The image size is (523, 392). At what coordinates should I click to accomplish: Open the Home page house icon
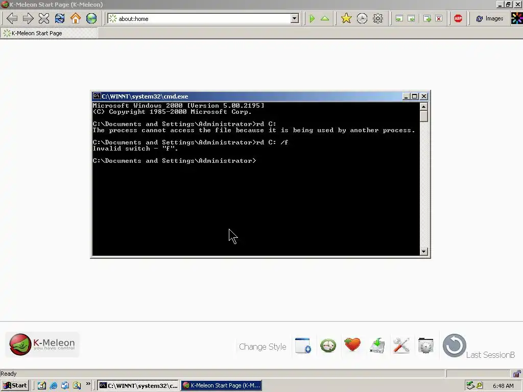[76, 18]
